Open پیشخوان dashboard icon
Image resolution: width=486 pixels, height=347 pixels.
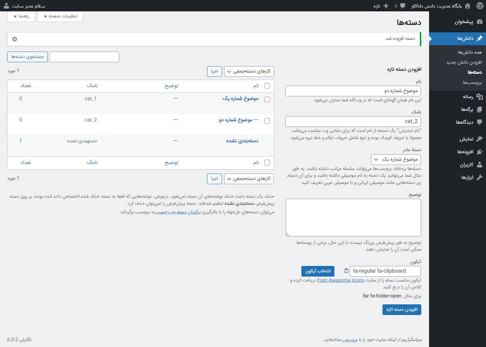coord(479,22)
